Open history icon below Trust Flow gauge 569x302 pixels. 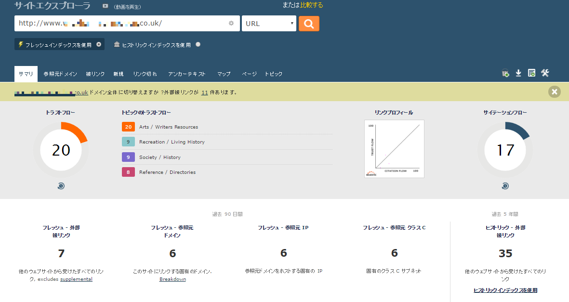click(x=61, y=186)
